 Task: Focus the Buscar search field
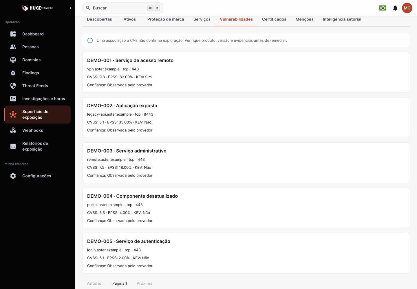tap(123, 8)
